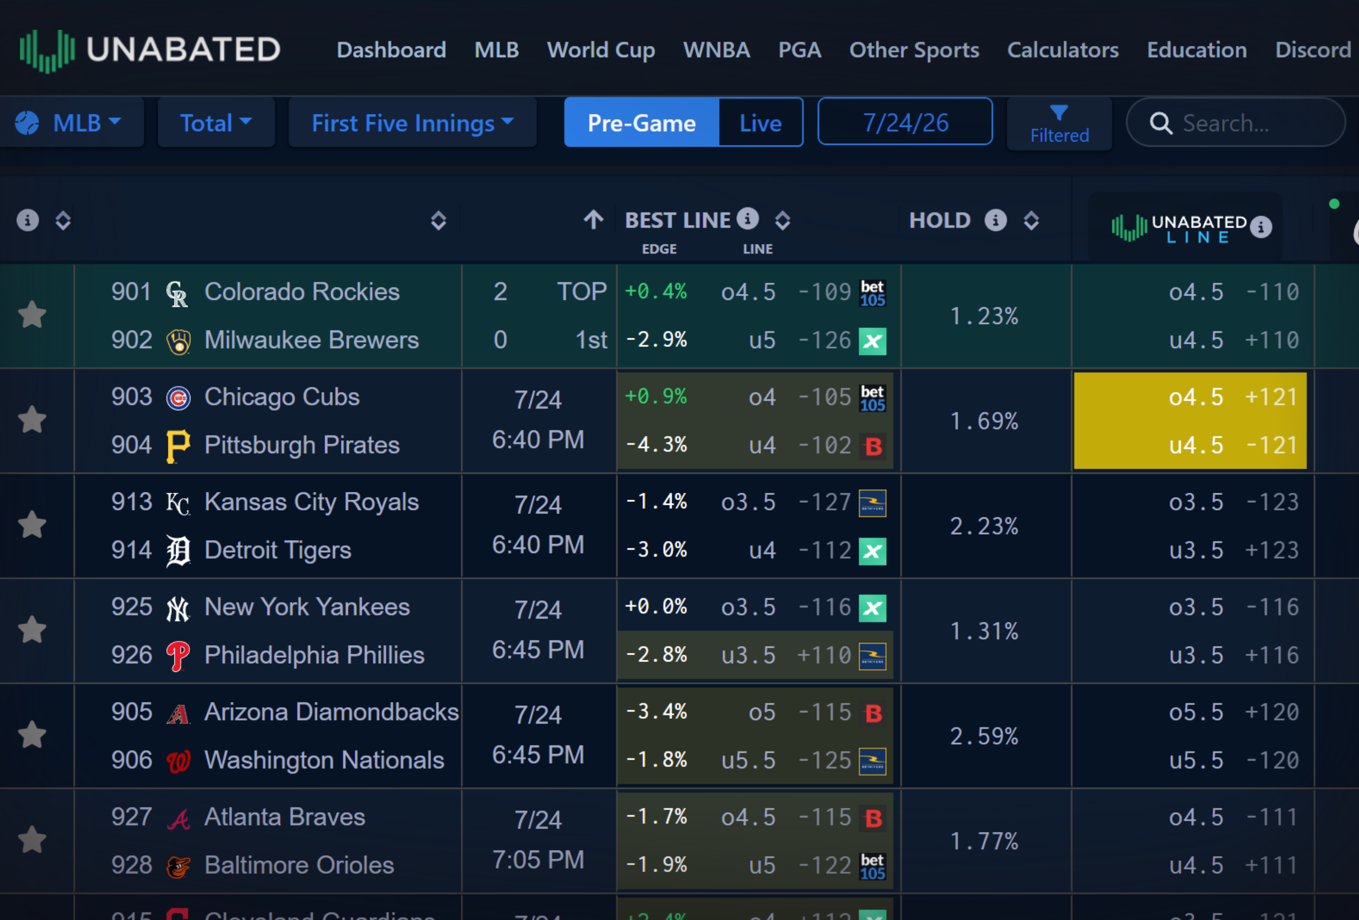Open the New York Yankees team link
This screenshot has width=1359, height=920.
pyautogui.click(x=307, y=607)
